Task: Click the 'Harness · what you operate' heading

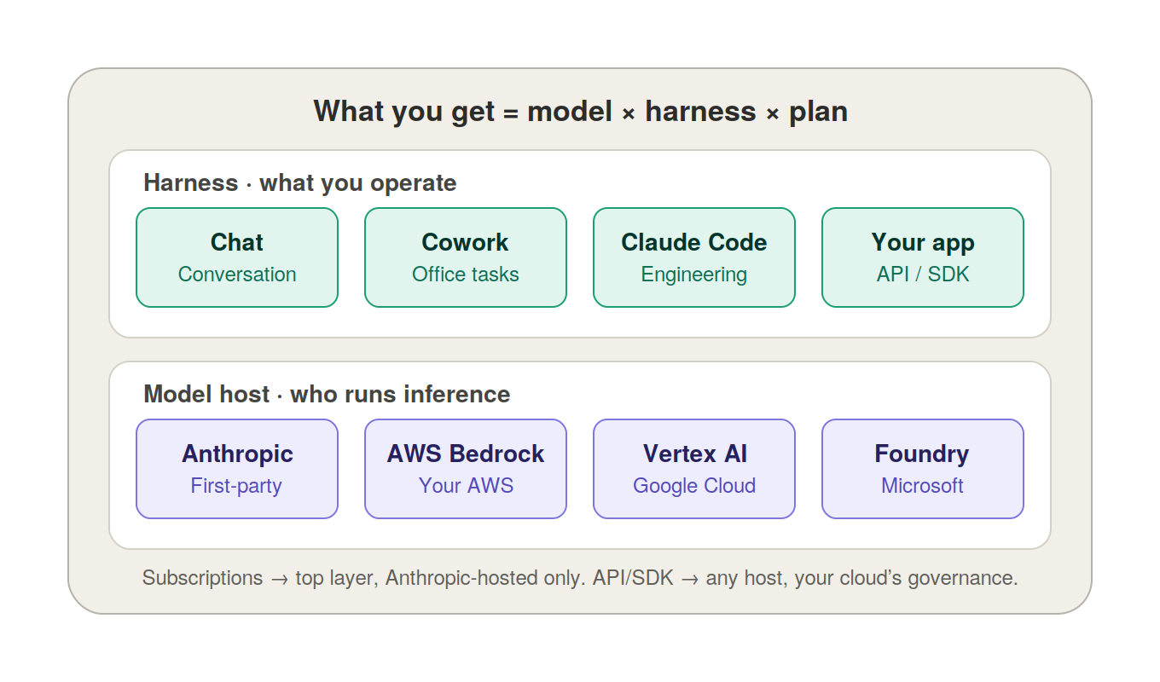Action: point(300,183)
